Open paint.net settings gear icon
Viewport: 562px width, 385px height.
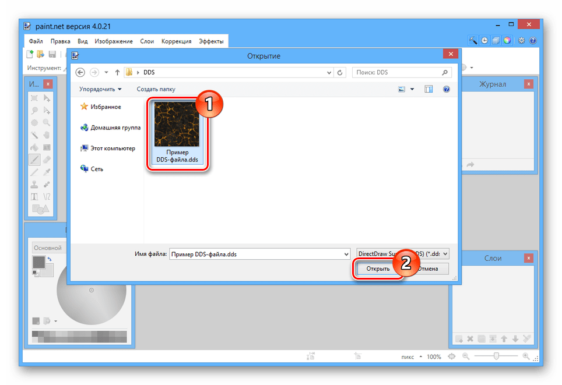pyautogui.click(x=521, y=41)
